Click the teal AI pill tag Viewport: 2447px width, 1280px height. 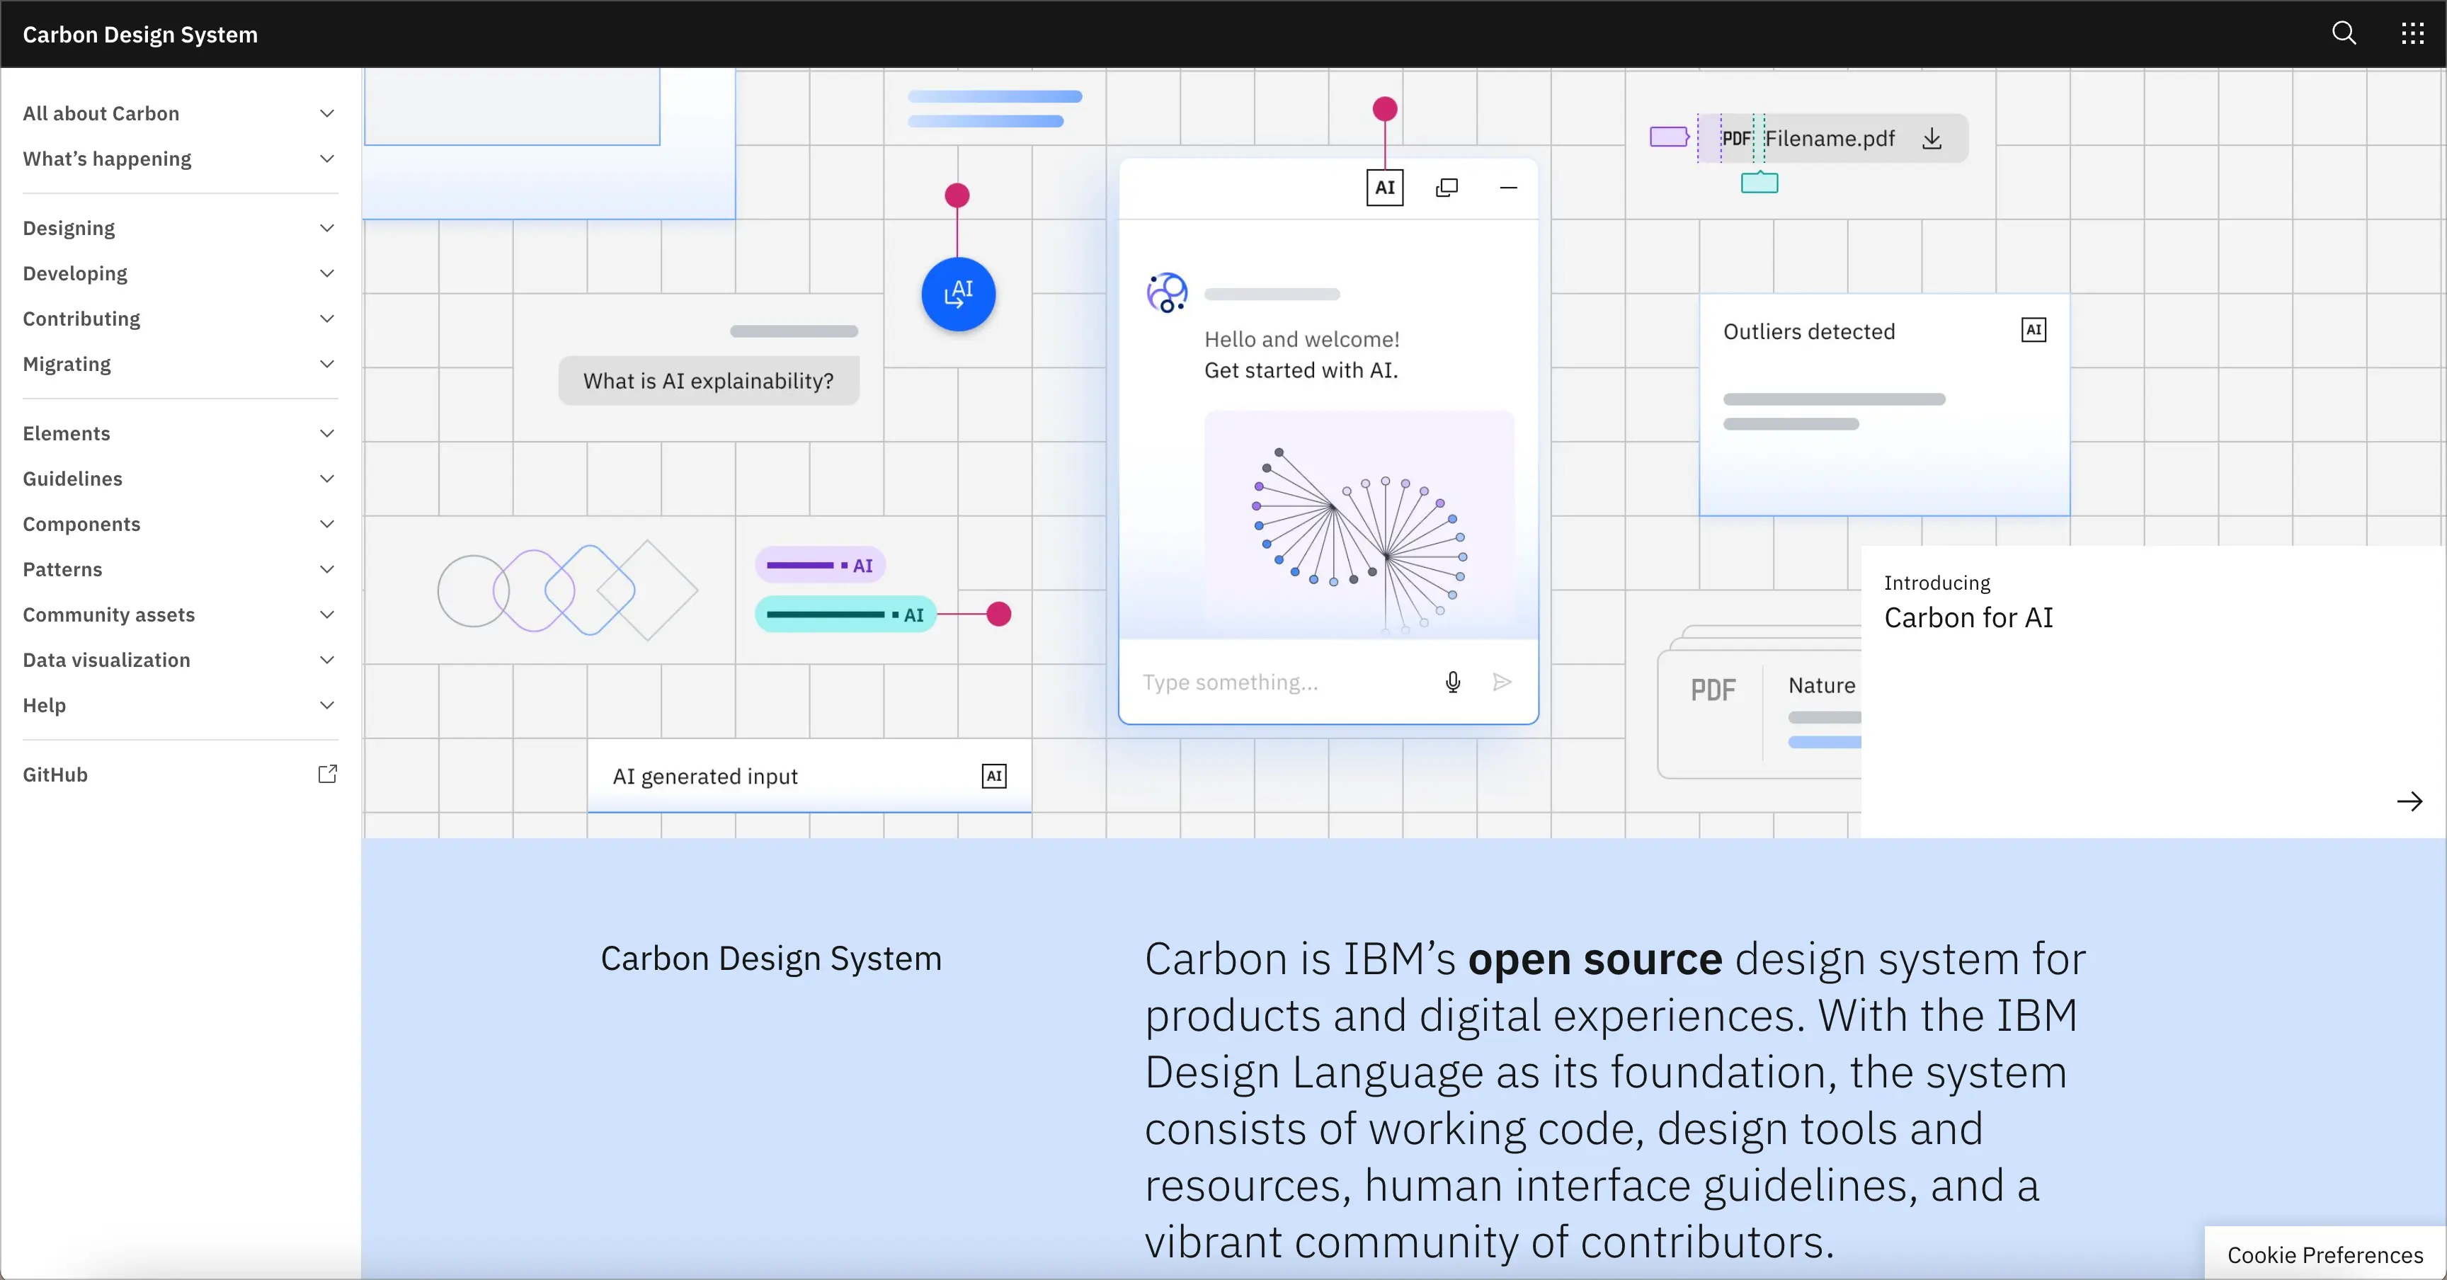coord(845,615)
